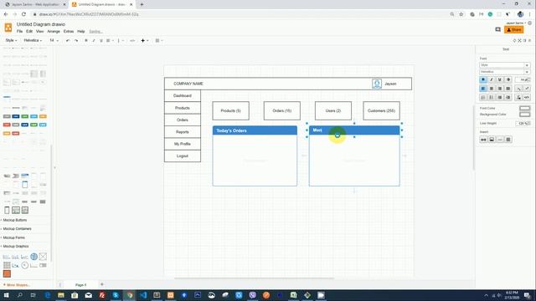Image resolution: width=536 pixels, height=301 pixels.
Task: Open the Helvetica dropdown in Text panel
Action: [504, 72]
